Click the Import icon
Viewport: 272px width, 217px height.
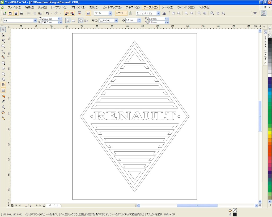pyautogui.click(x=67, y=13)
